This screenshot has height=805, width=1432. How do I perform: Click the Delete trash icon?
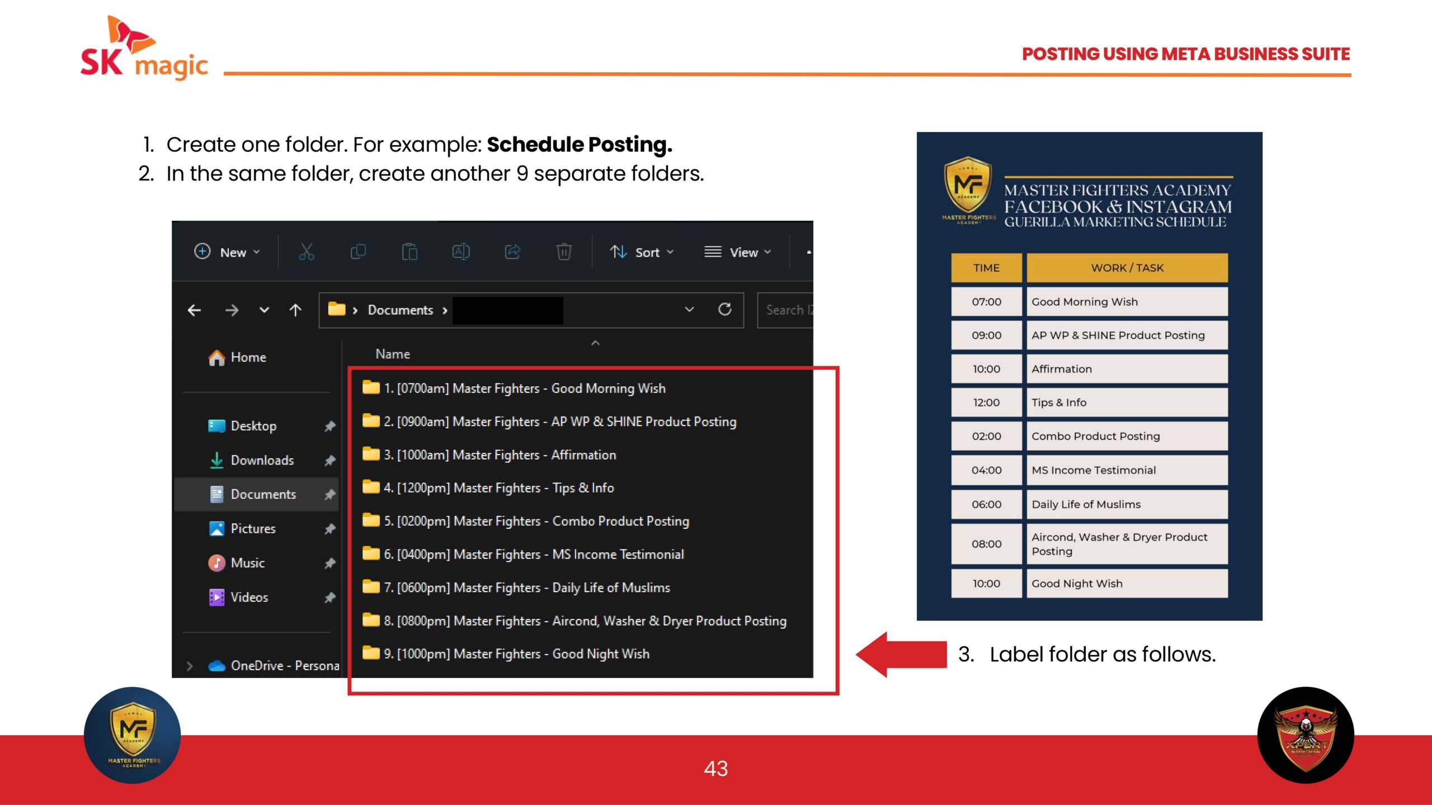tap(564, 252)
